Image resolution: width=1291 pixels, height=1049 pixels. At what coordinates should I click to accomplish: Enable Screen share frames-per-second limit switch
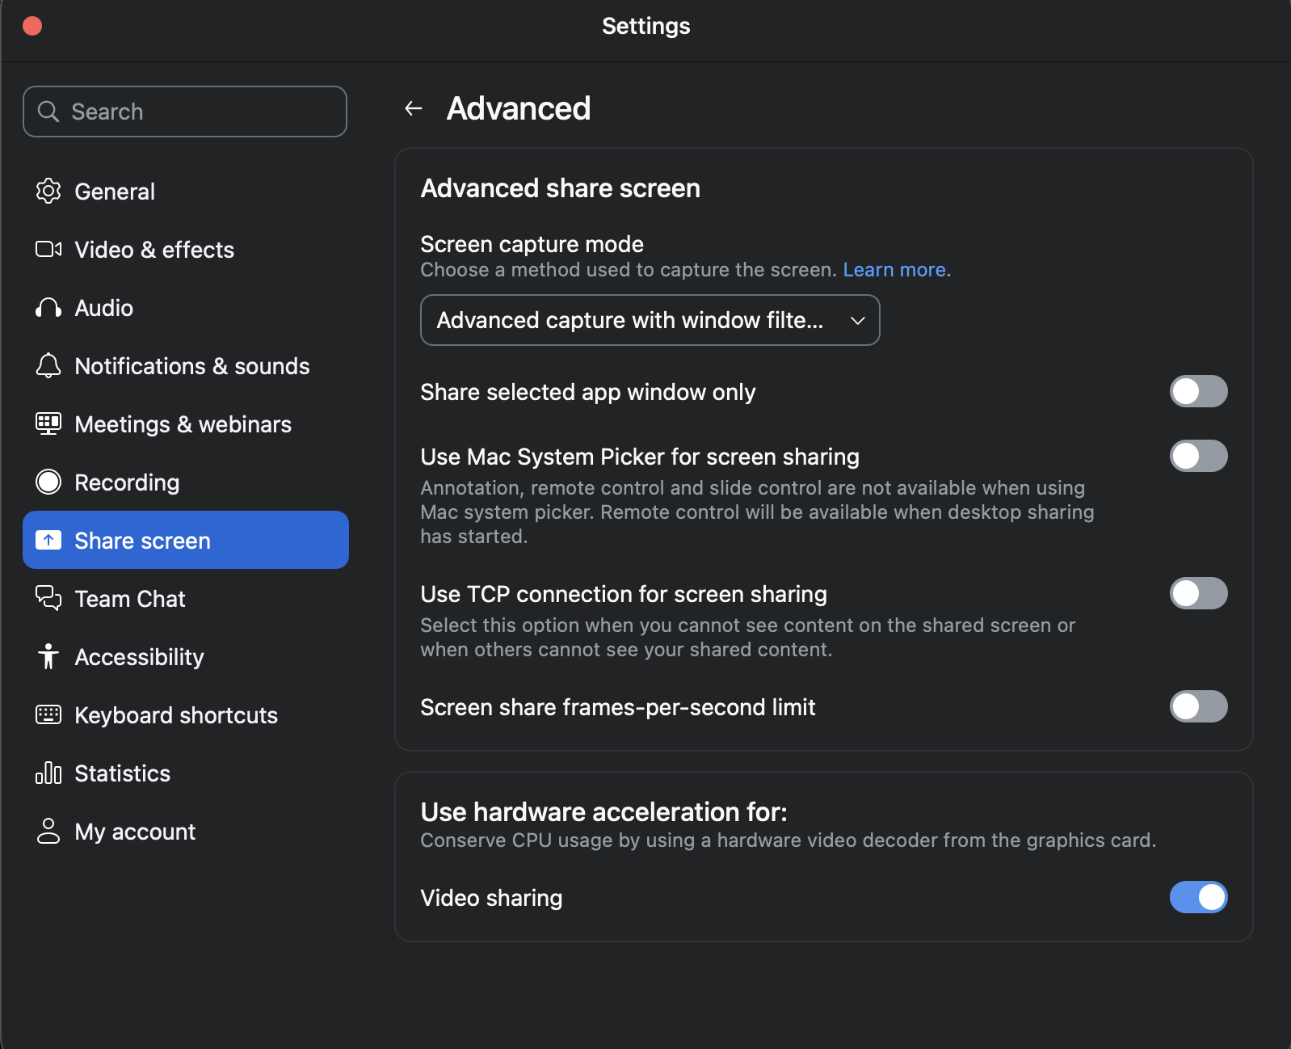point(1198,706)
